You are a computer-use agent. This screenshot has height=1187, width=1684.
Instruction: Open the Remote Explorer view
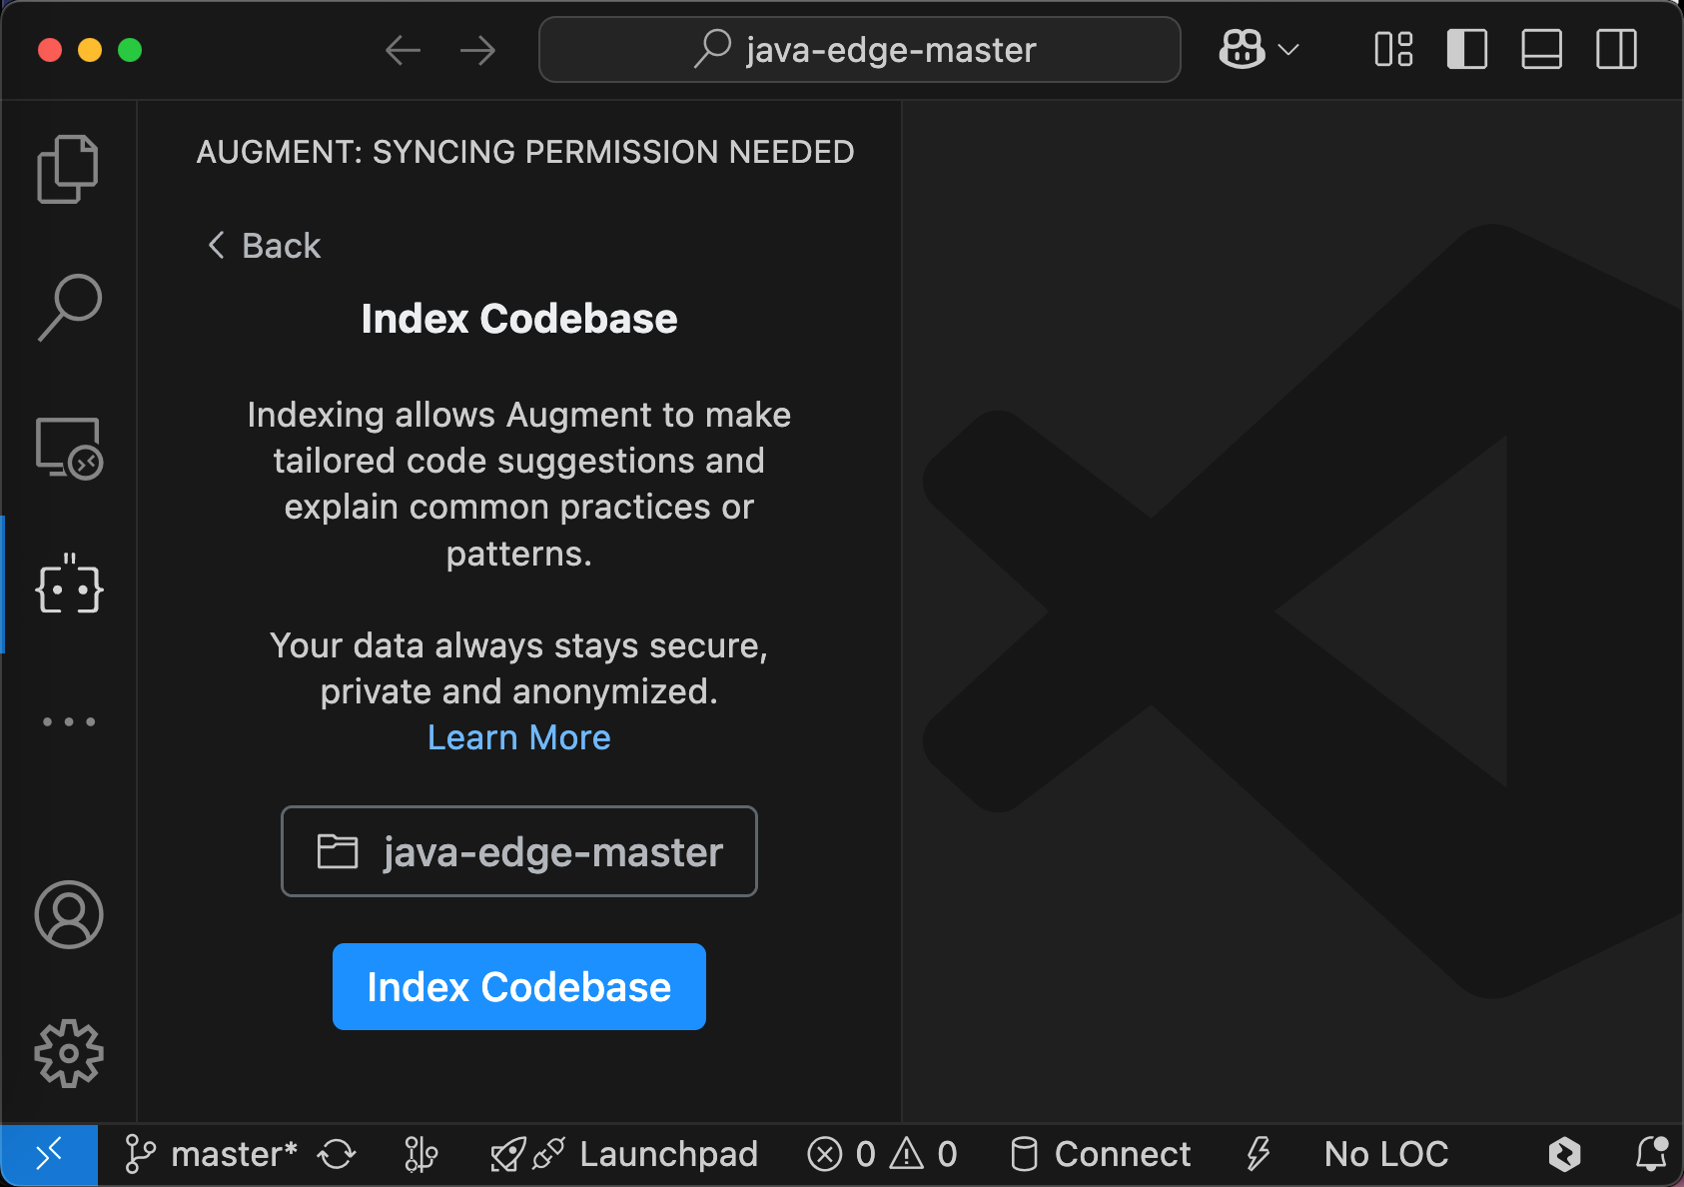(68, 449)
